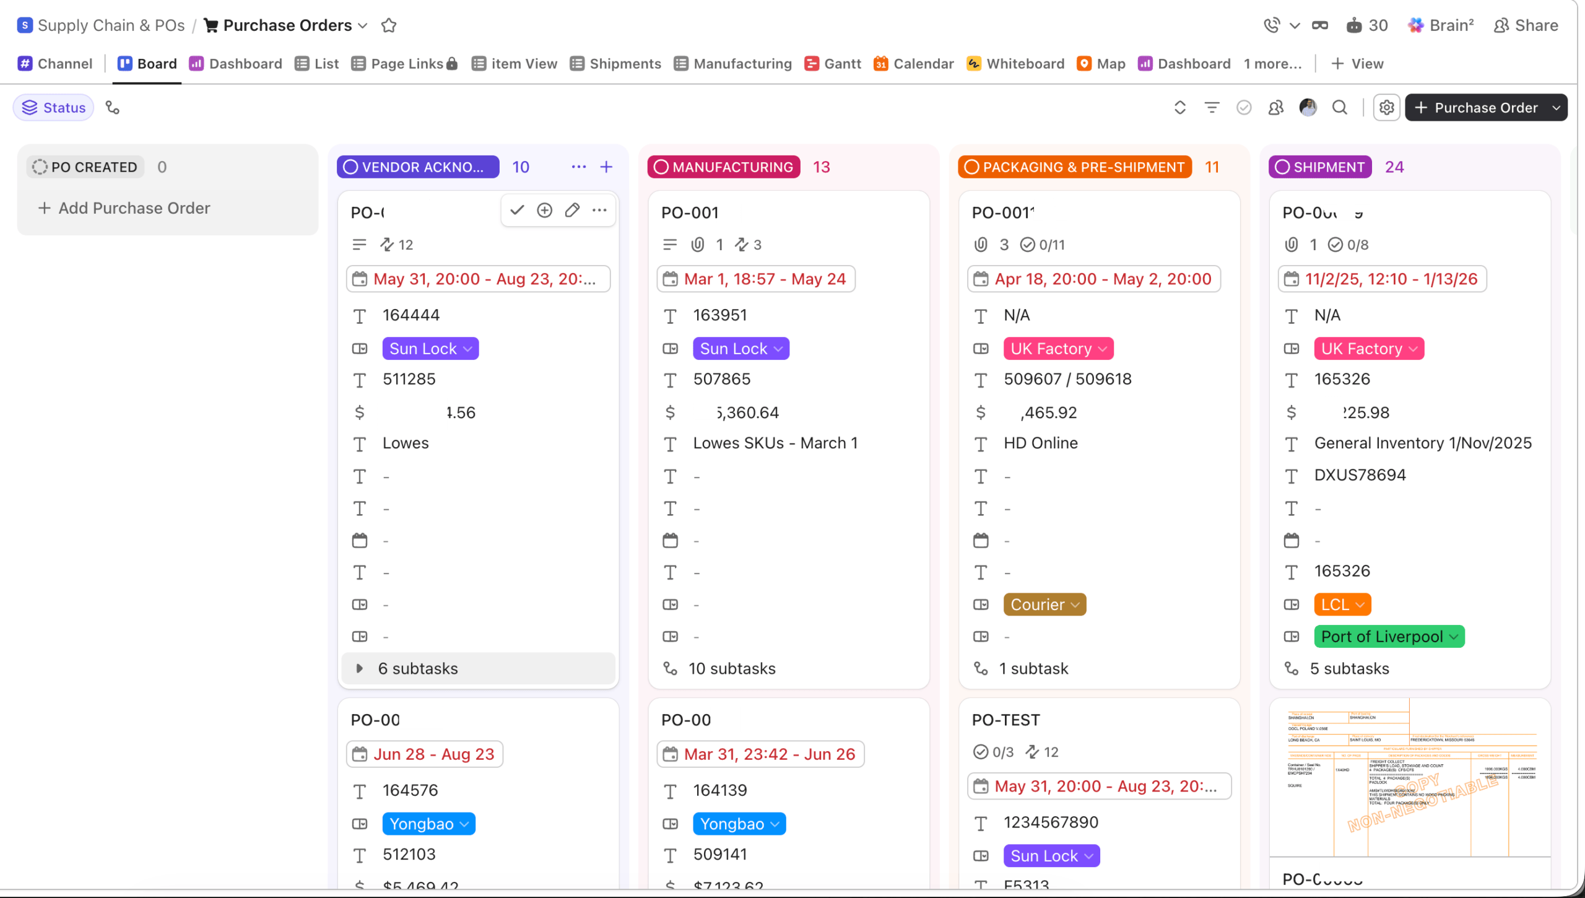
Task: Click the user avatar in the toolbar
Action: [x=1308, y=108]
